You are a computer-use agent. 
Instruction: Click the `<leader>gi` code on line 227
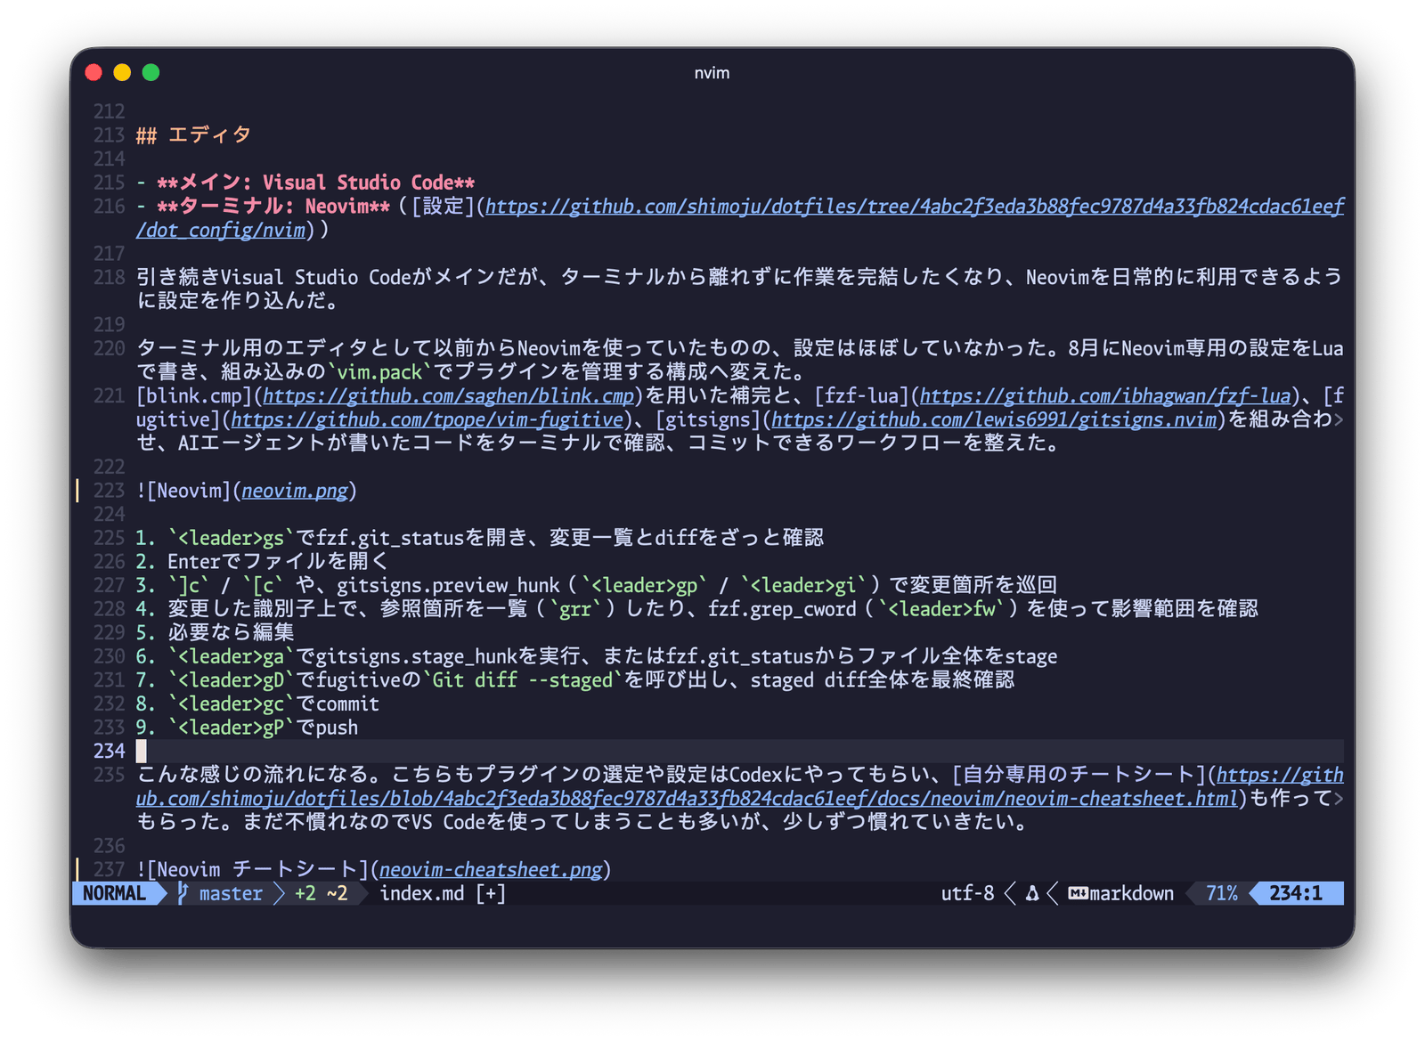point(803,585)
